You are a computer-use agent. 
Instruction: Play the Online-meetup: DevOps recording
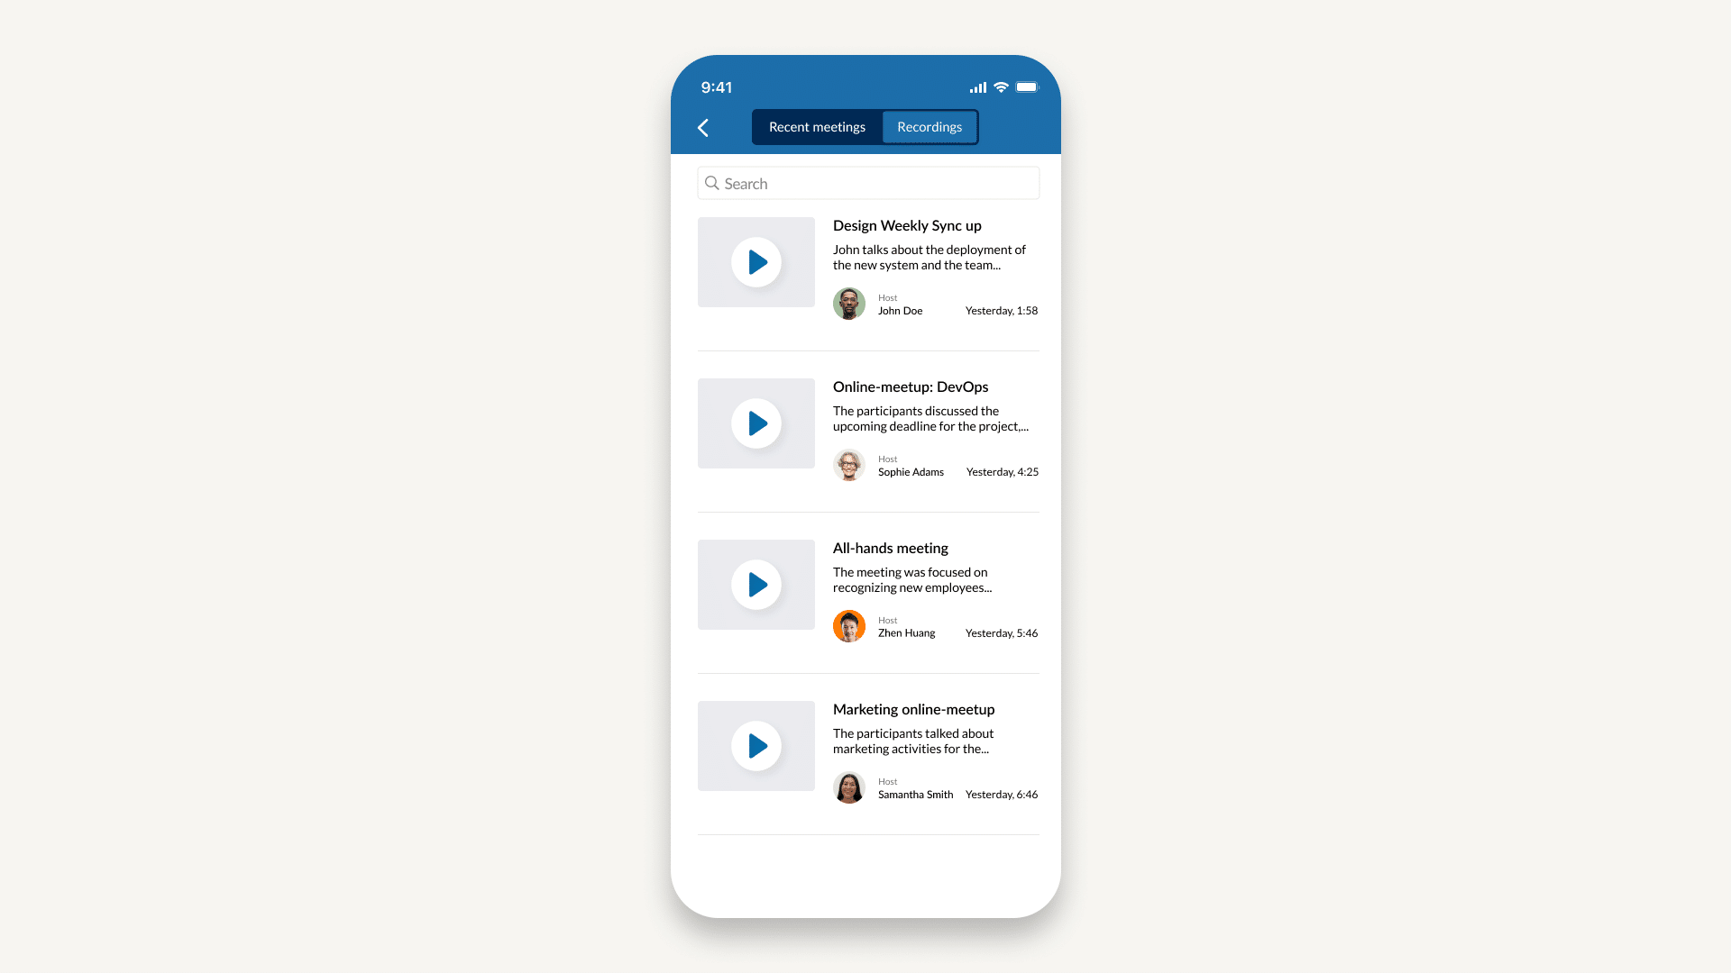click(757, 423)
